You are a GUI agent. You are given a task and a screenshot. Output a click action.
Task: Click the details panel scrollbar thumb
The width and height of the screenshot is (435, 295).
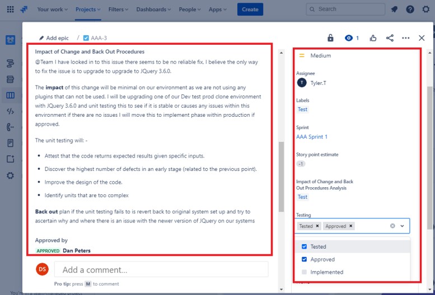point(430,158)
